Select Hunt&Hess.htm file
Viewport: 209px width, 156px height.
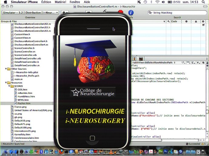pos(26,96)
